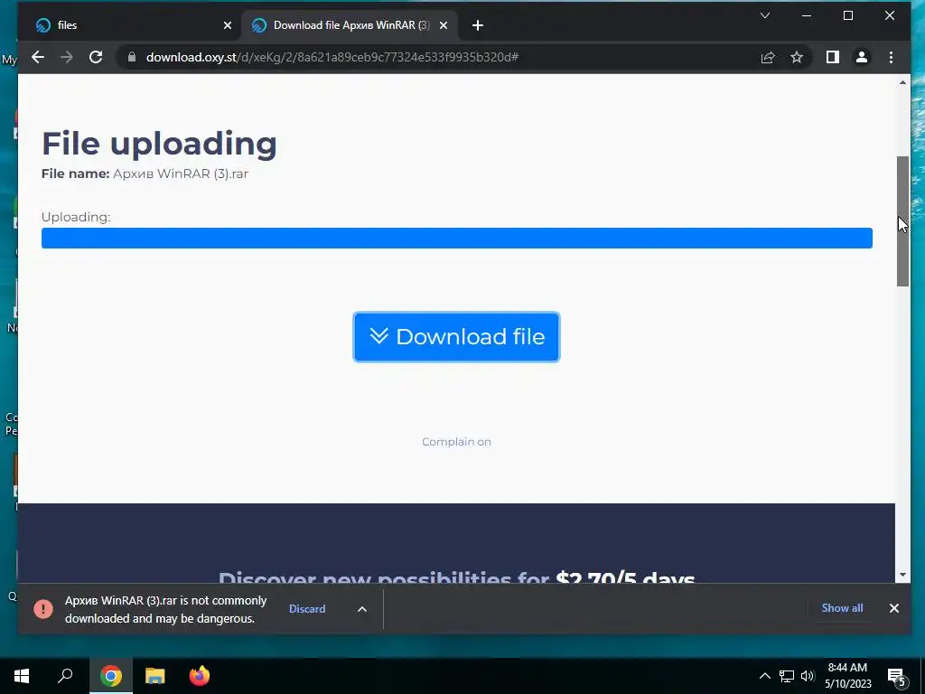
Task: Click the blue Download file button
Action: coord(456,337)
